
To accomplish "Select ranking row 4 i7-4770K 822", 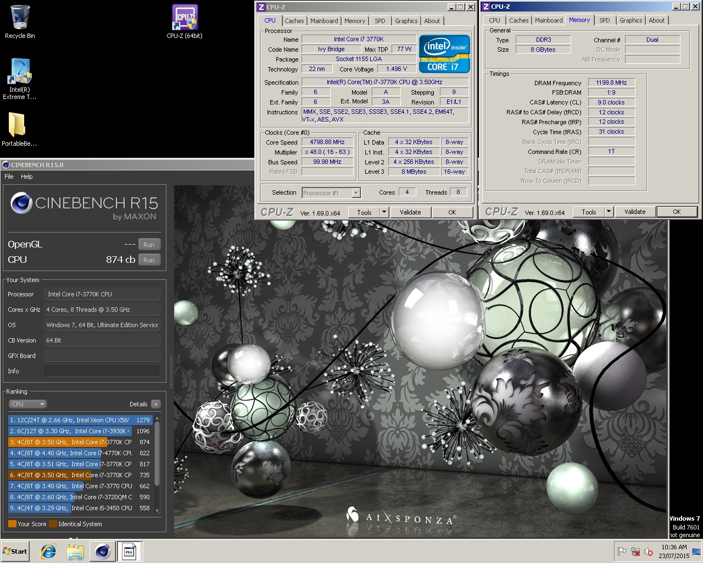I will 80,453.
